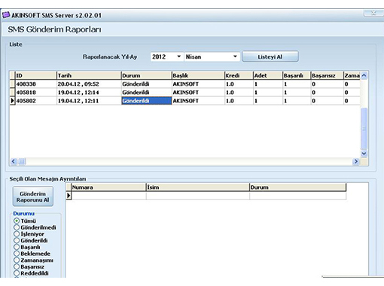The image size is (384, 286).
Task: Click the row indicator arrow of row 405802
Action: [13, 101]
